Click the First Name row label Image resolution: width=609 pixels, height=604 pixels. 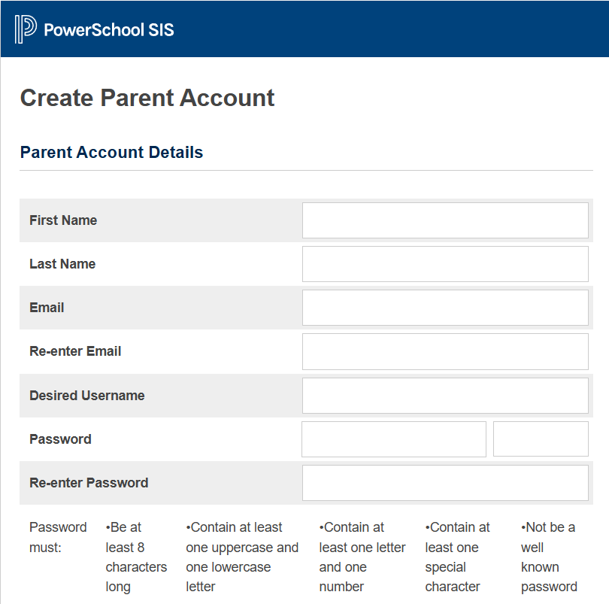tap(63, 220)
